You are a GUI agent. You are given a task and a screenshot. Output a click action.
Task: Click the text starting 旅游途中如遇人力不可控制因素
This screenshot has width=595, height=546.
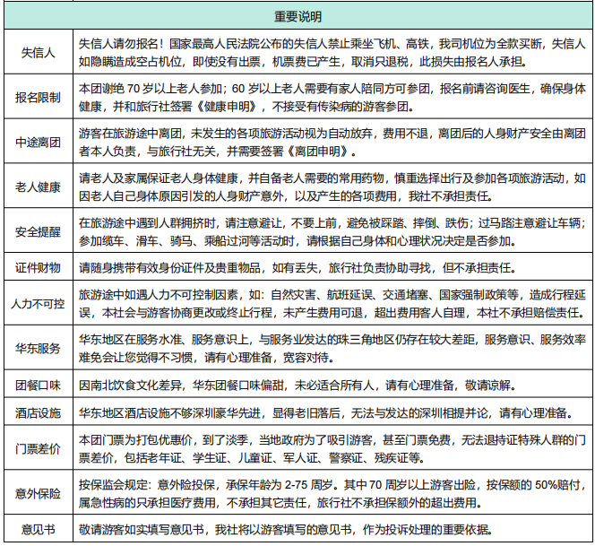(332, 303)
